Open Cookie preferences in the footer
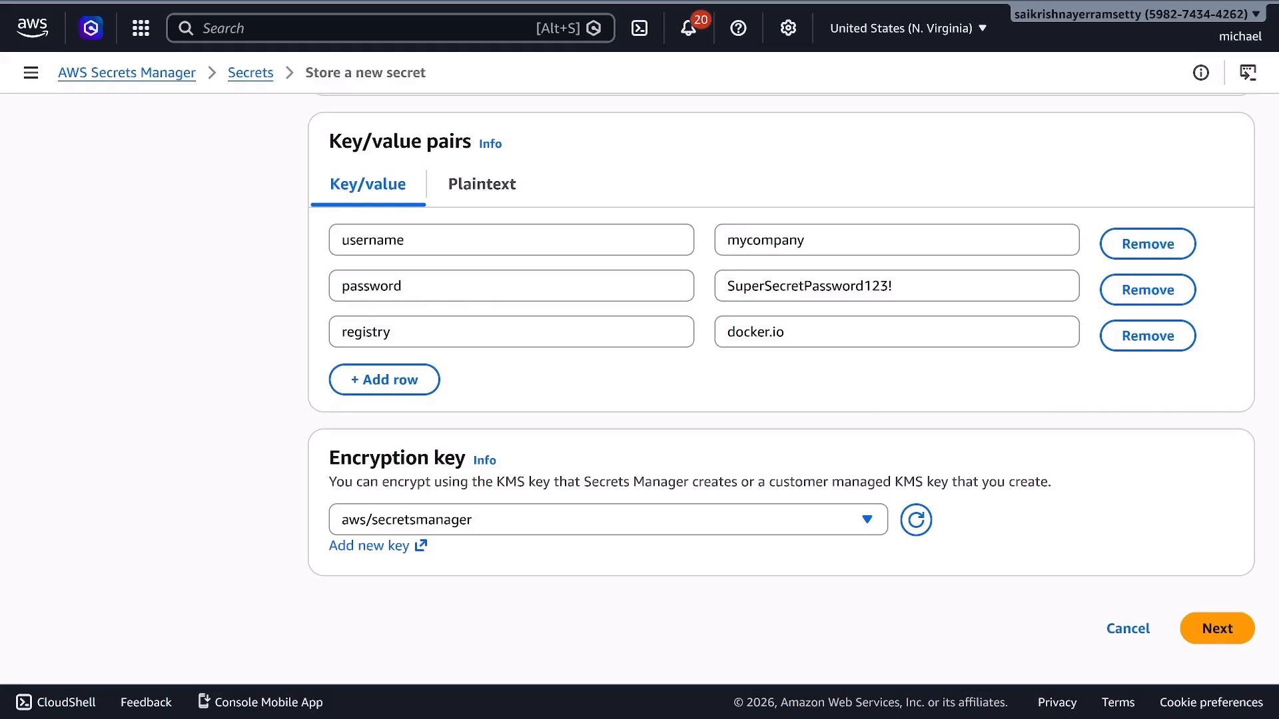The height and width of the screenshot is (719, 1279). point(1211,702)
